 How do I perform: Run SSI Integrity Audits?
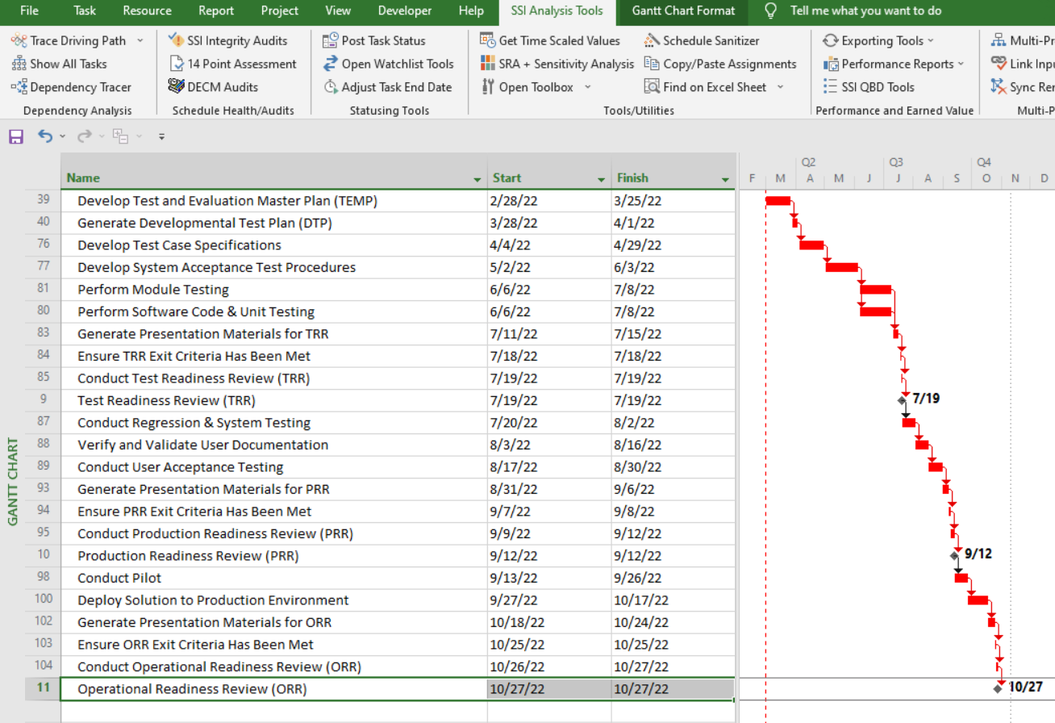[x=227, y=40]
